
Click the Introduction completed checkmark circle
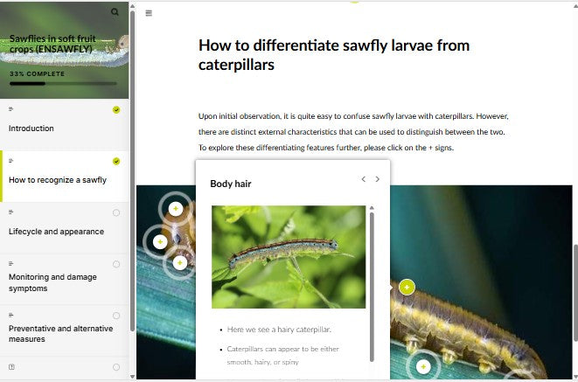pyautogui.click(x=116, y=110)
